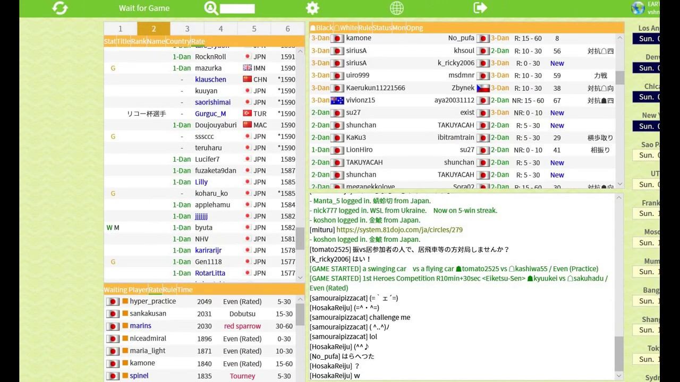Click the Japan flag before LionHiro
Viewport: 680px width, 382px height.
tap(337, 150)
